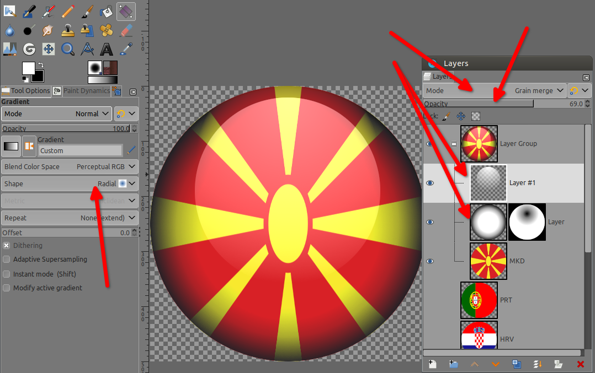The width and height of the screenshot is (595, 373).
Task: Switch to the Tool Options tab
Action: click(x=26, y=90)
